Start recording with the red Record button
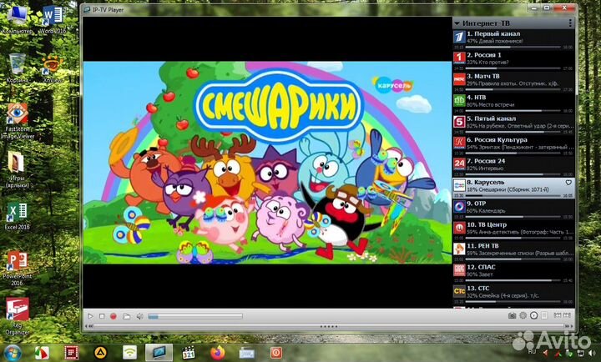This screenshot has width=601, height=362. click(x=113, y=316)
